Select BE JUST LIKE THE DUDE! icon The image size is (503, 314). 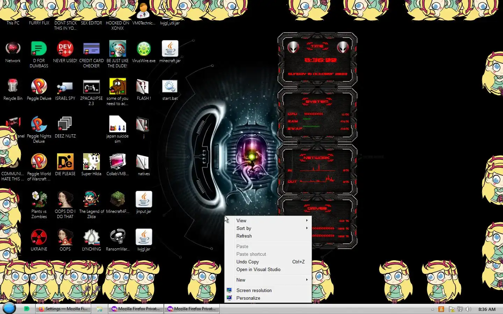tap(117, 54)
